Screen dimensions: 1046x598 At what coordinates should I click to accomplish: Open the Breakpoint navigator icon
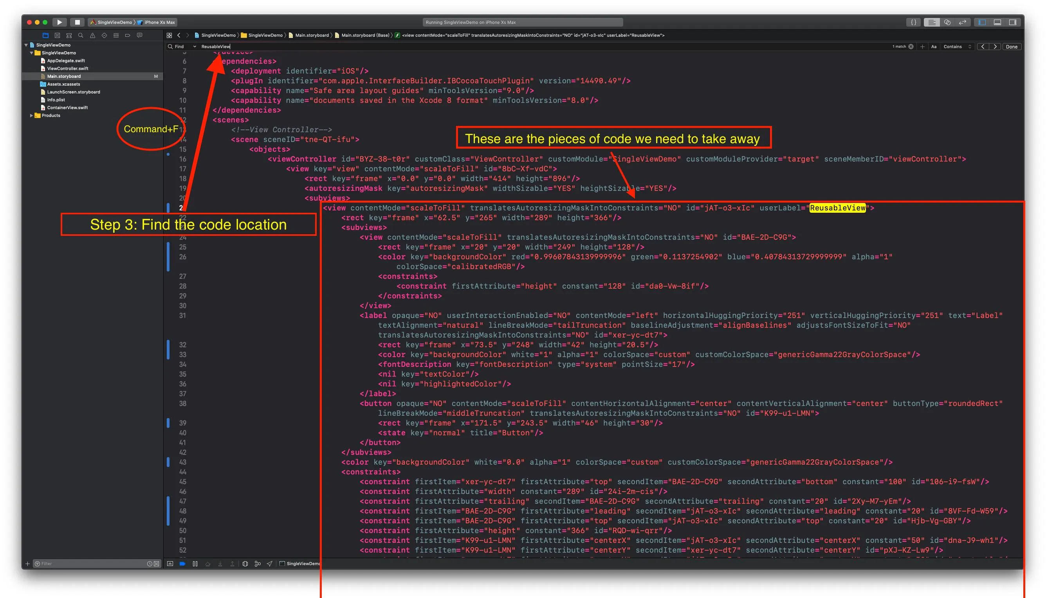pos(127,35)
